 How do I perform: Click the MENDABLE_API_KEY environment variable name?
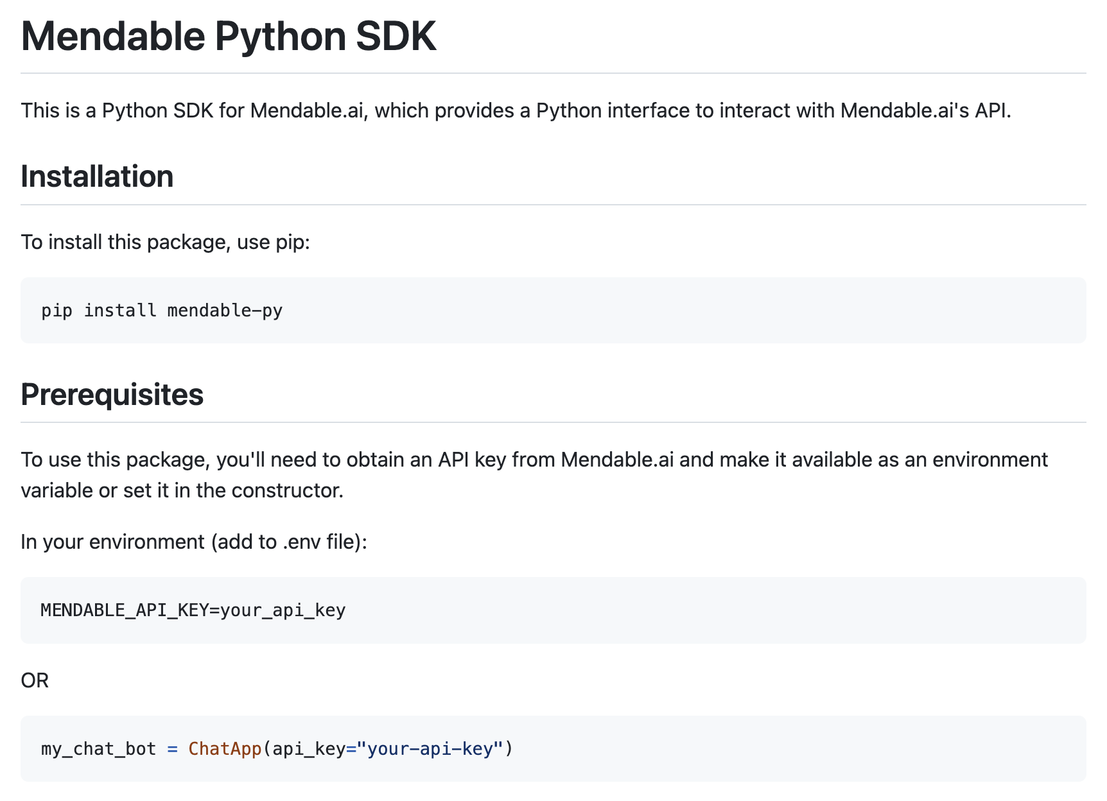pyautogui.click(x=124, y=610)
